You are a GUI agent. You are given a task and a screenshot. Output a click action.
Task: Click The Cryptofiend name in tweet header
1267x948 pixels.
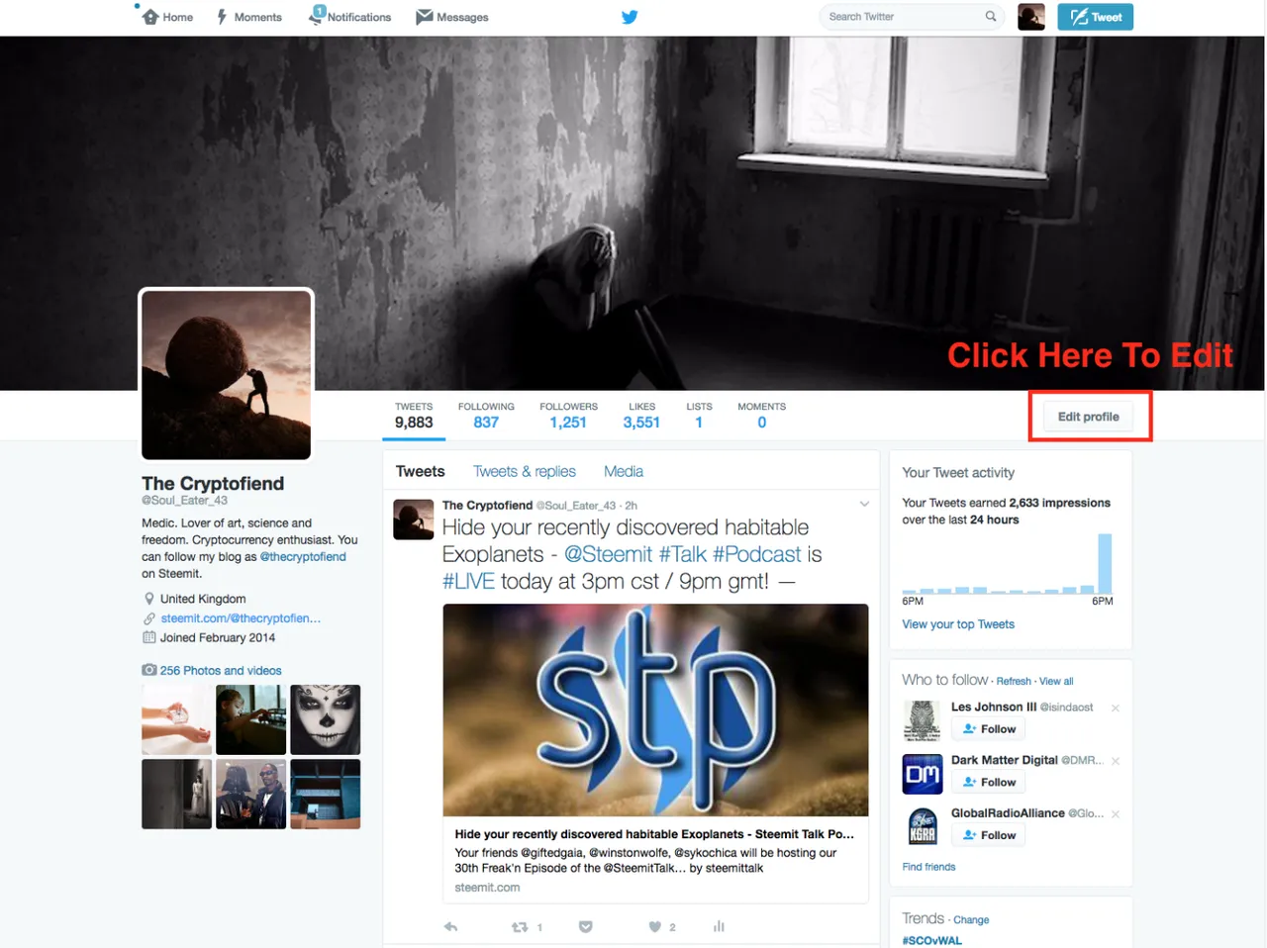coord(487,506)
